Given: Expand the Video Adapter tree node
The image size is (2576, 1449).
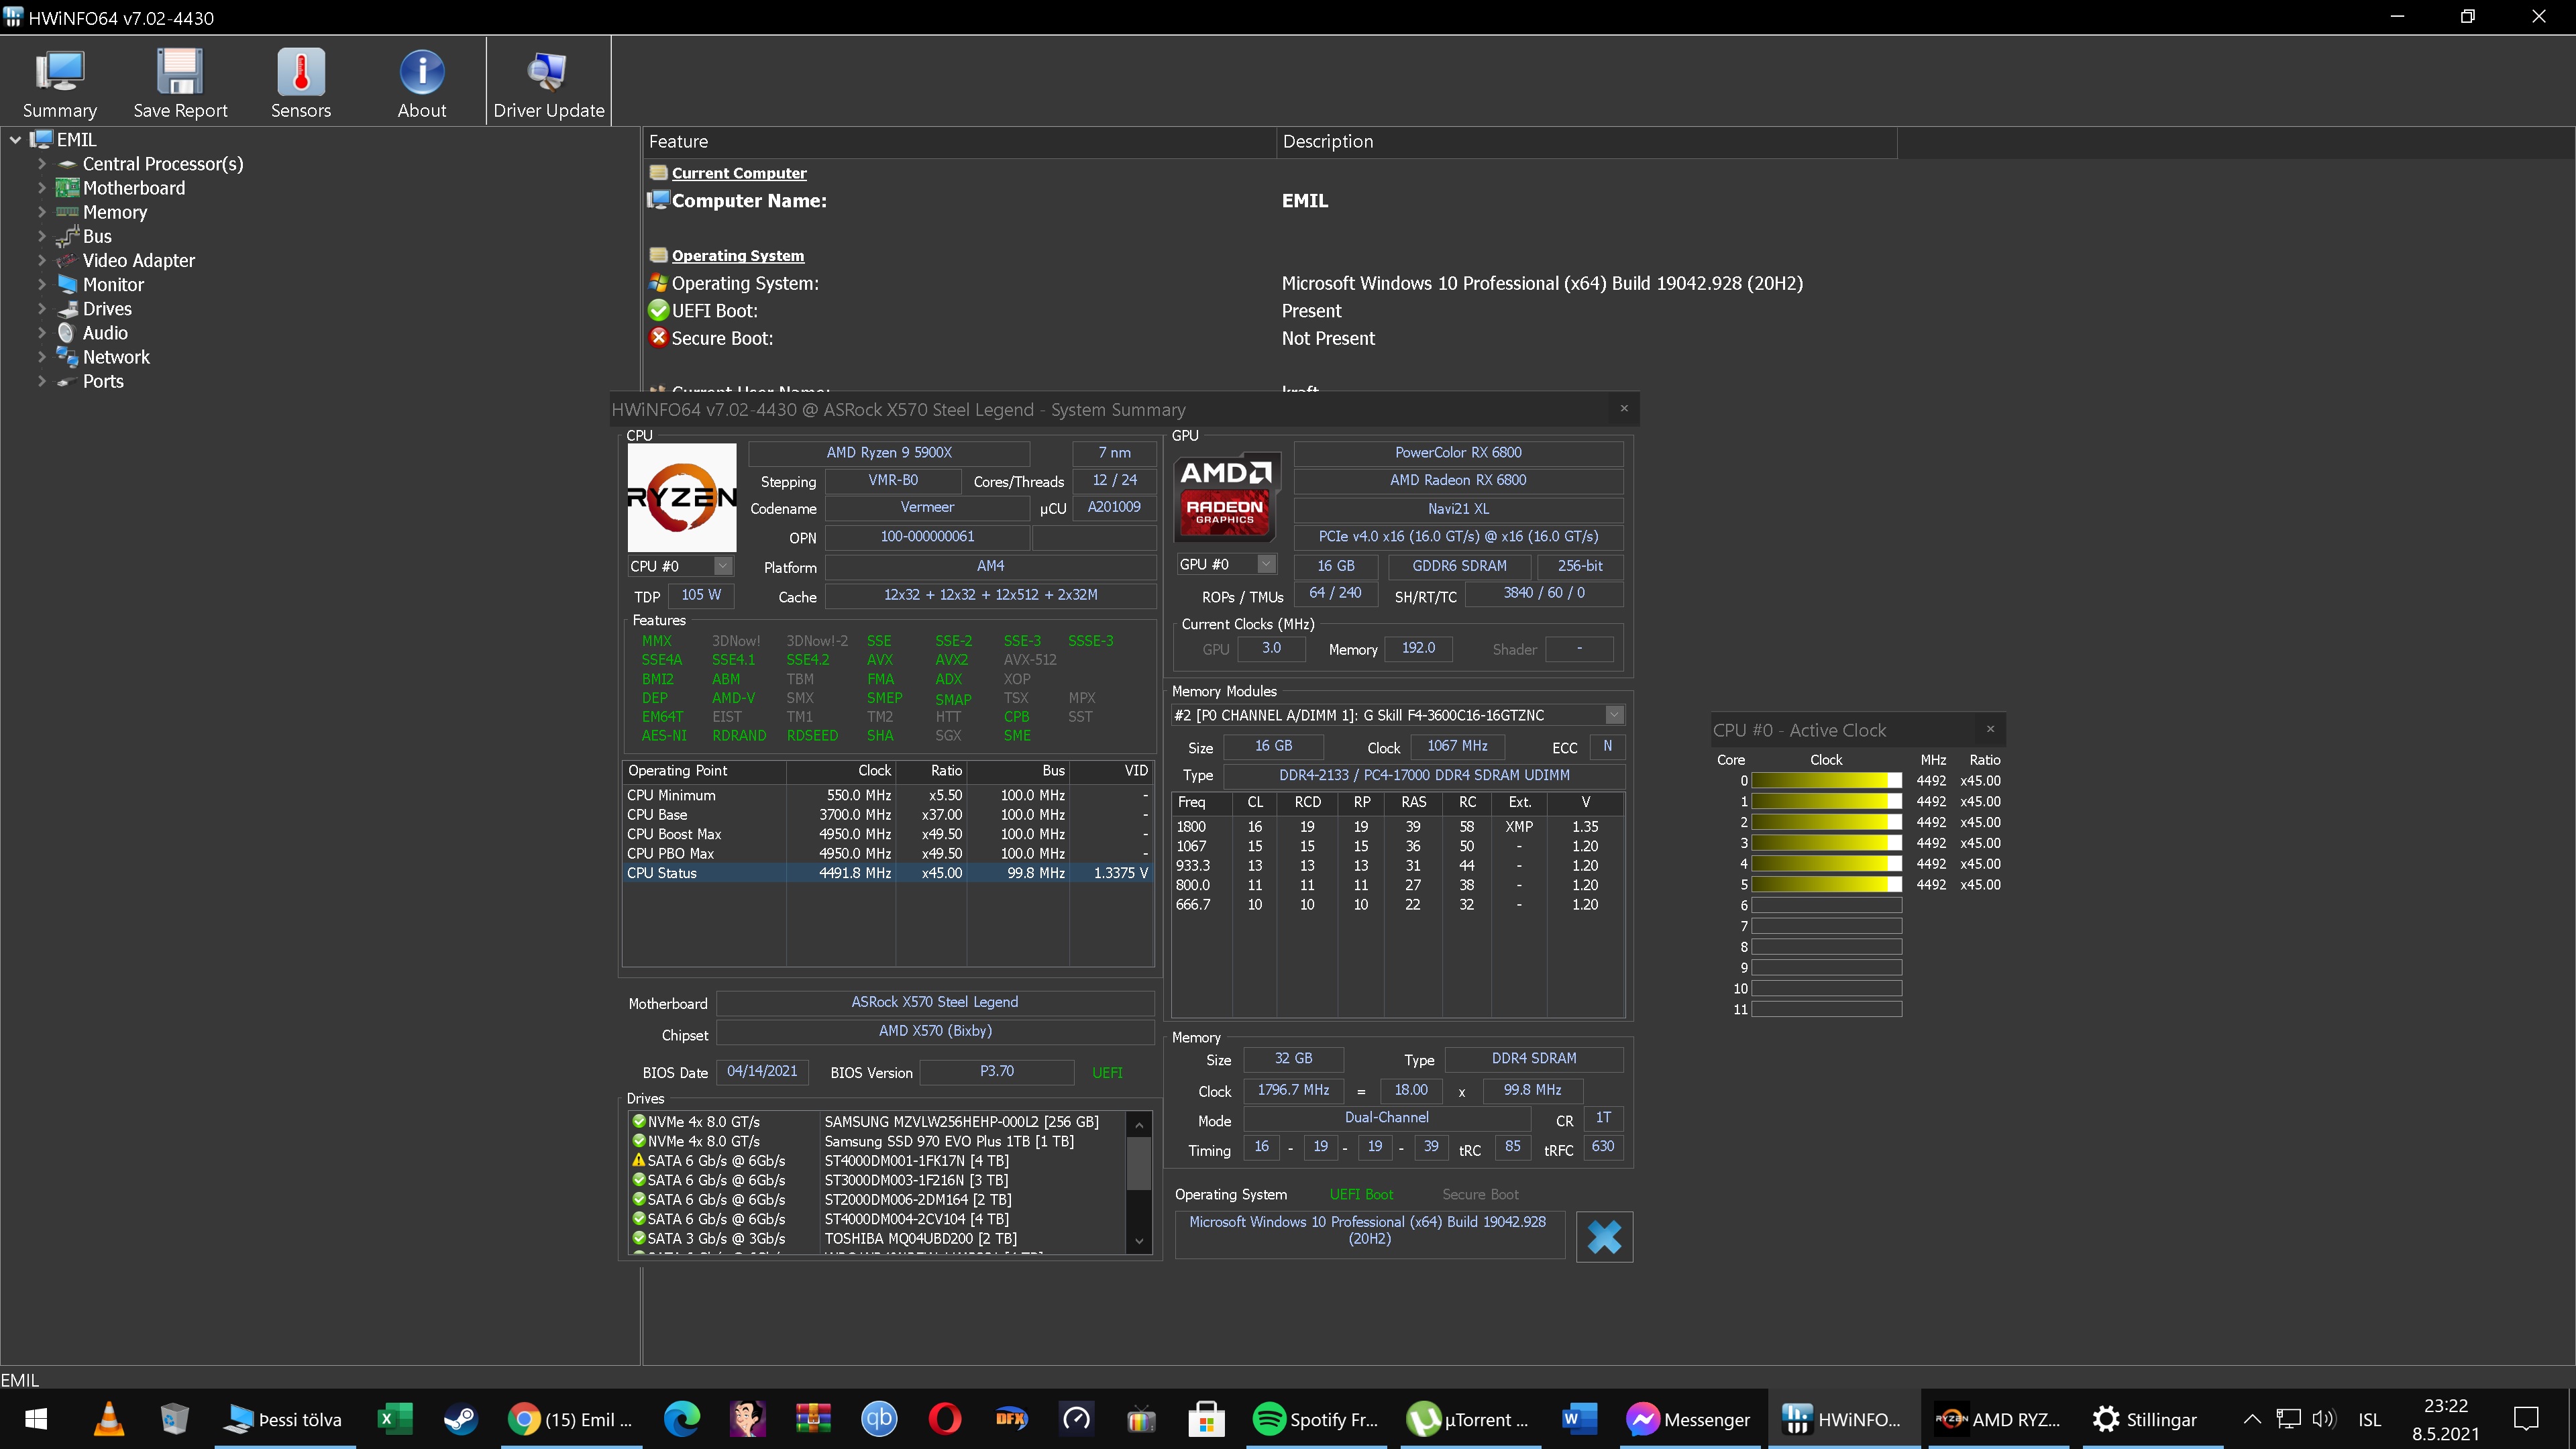Looking at the screenshot, I should (42, 260).
